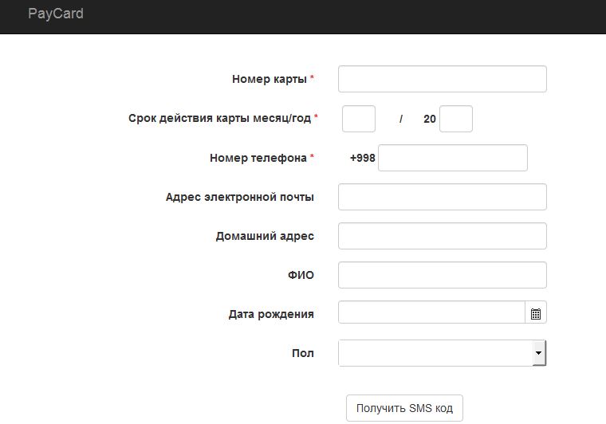Focus the Адрес электронной почты field
Viewport: 606px width, 424px height.
[x=442, y=197]
